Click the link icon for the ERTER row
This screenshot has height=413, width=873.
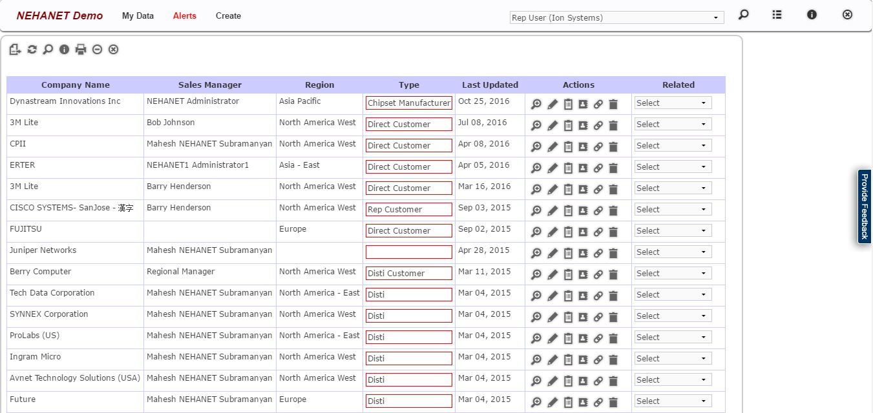click(598, 168)
